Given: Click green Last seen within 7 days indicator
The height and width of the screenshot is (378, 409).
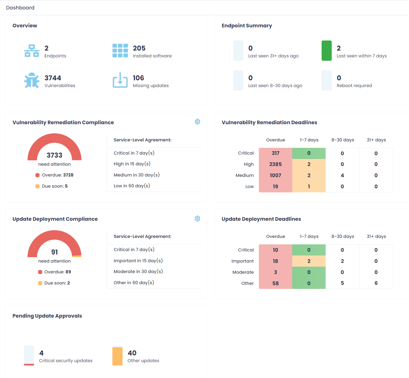Looking at the screenshot, I should pyautogui.click(x=326, y=51).
